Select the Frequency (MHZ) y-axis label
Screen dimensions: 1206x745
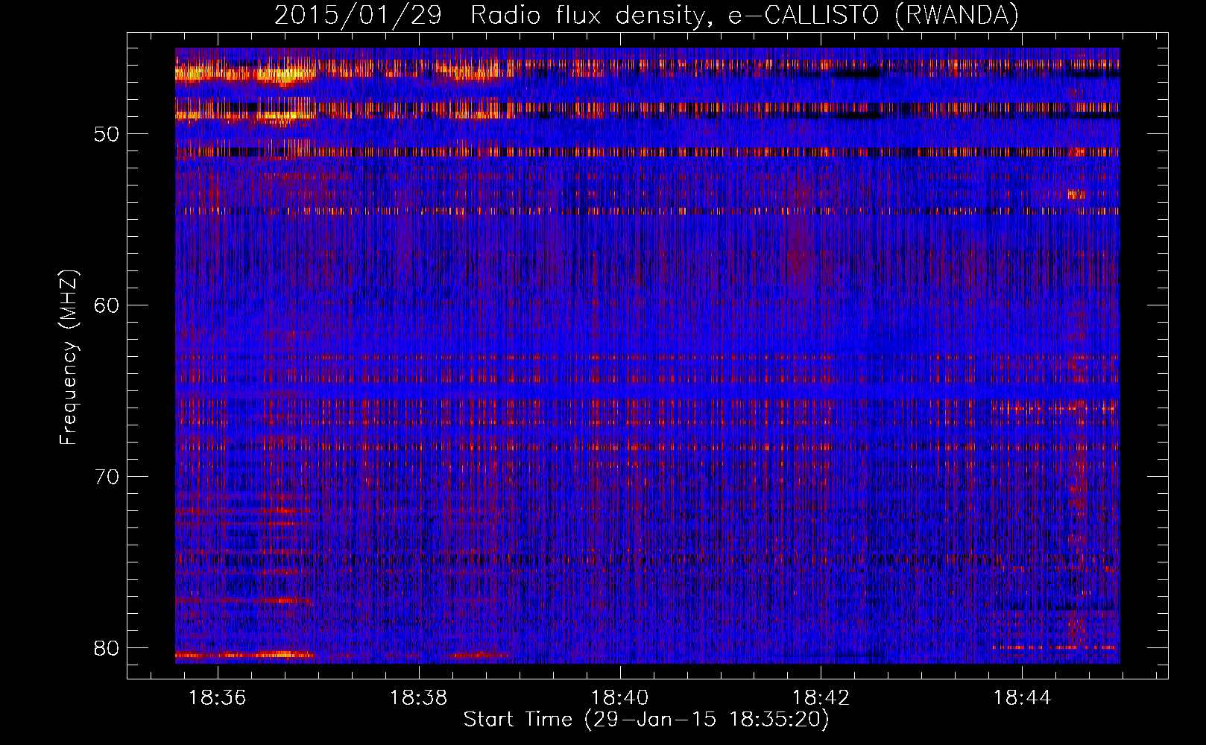(69, 358)
